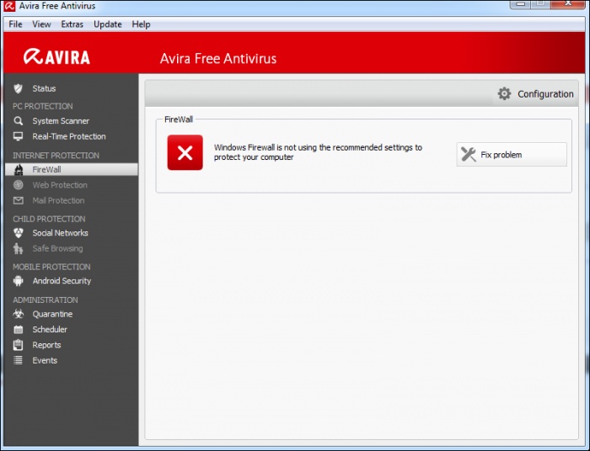Click the FireWall flame icon

[18, 170]
